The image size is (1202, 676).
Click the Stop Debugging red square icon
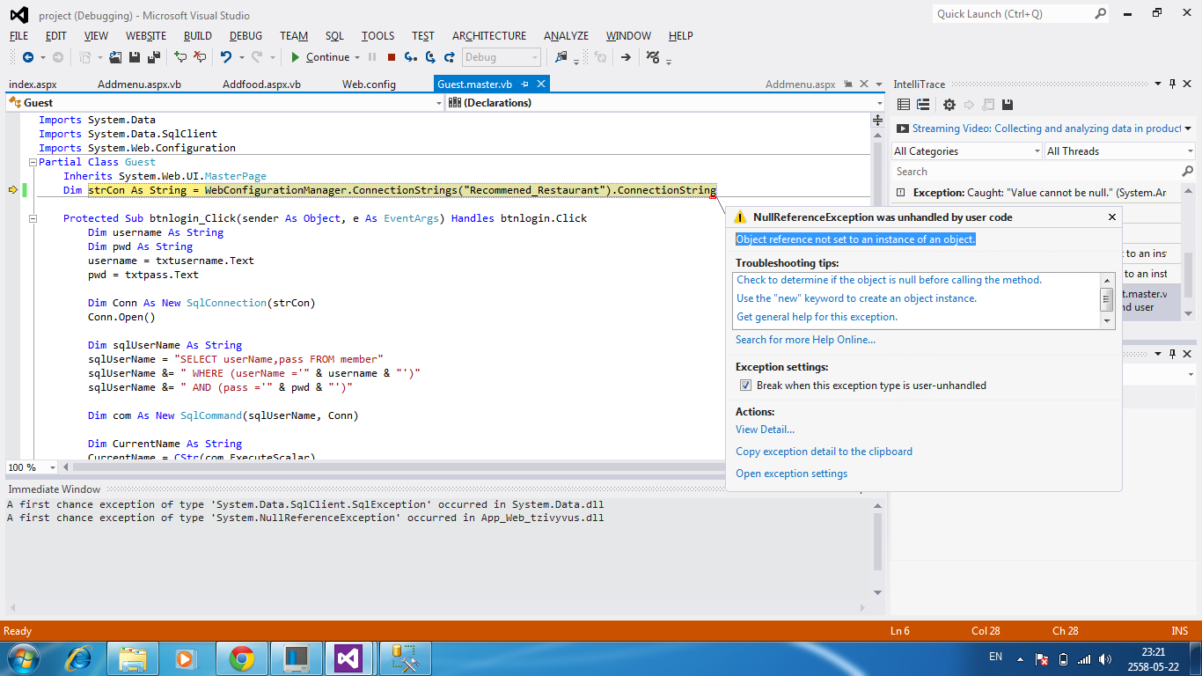[392, 57]
